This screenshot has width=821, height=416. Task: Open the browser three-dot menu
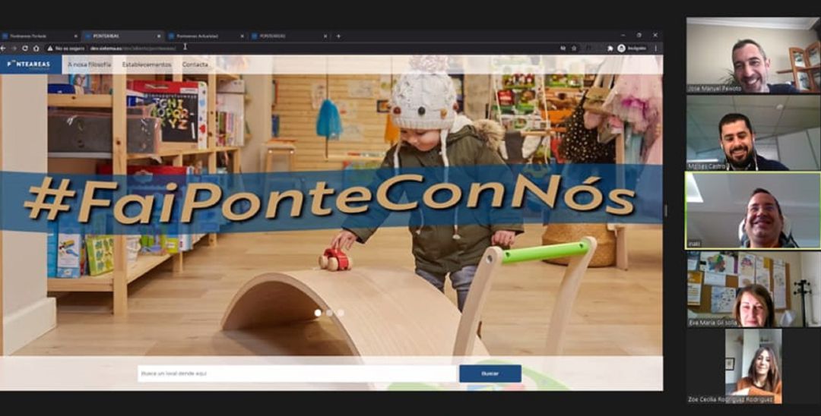(655, 48)
